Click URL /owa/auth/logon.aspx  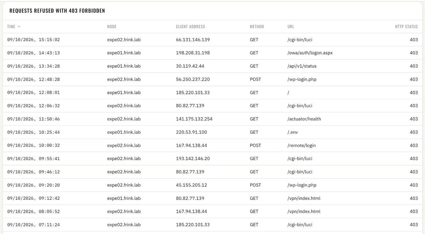[310, 53]
